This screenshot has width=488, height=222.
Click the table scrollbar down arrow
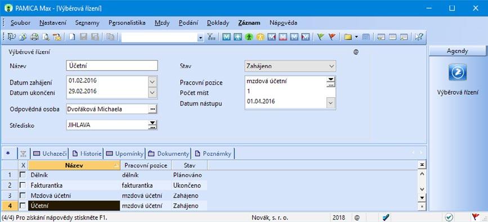(x=422, y=189)
